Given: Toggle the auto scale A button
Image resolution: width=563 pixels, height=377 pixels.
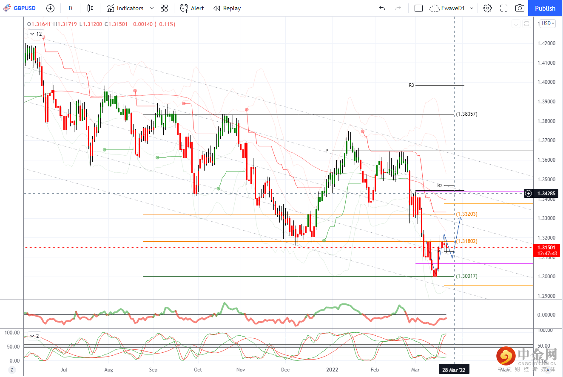Looking at the screenshot, I should [x=547, y=370].
